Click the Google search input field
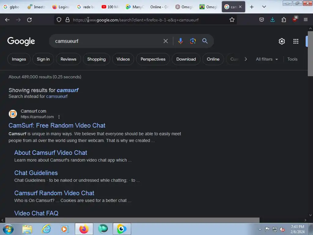313x235 pixels. [108, 41]
